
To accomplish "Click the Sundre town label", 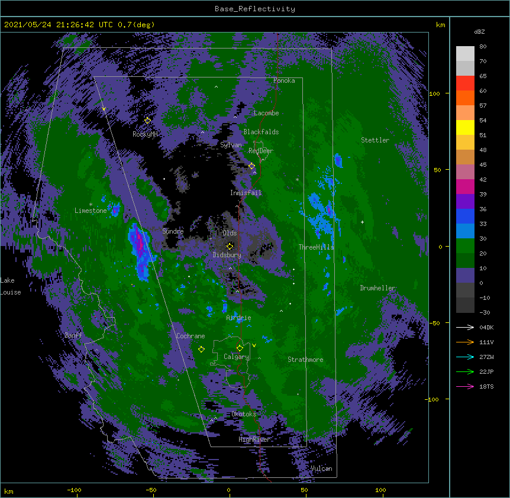I will [x=173, y=231].
